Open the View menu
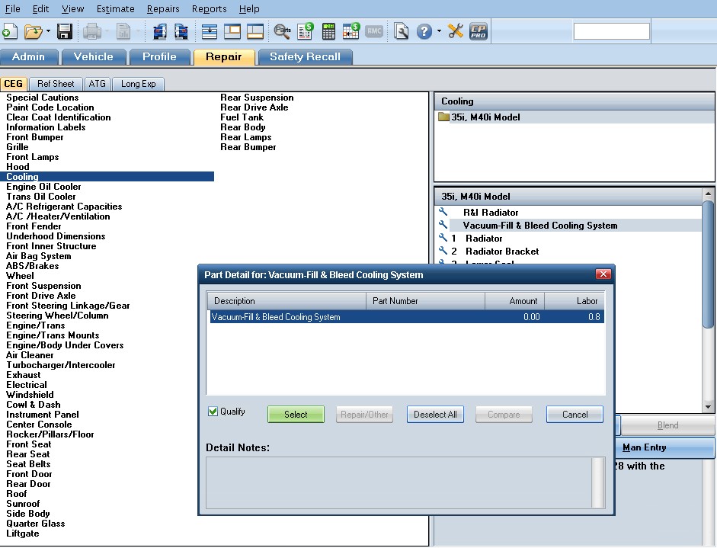Viewport: 717px width, 548px height. (x=72, y=8)
